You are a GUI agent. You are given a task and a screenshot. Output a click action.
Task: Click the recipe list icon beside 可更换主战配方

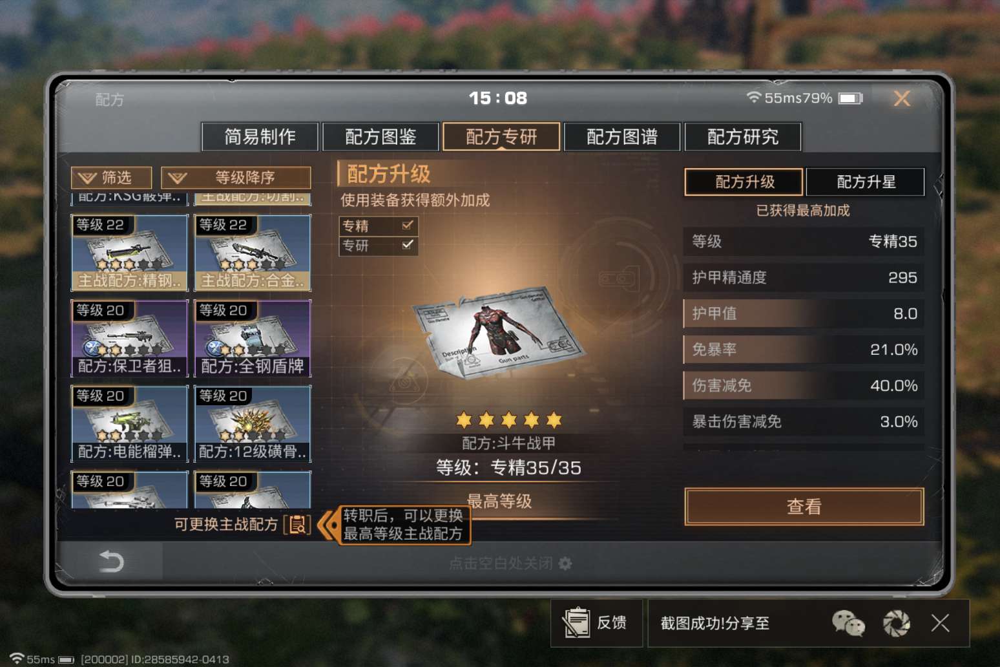pos(297,524)
